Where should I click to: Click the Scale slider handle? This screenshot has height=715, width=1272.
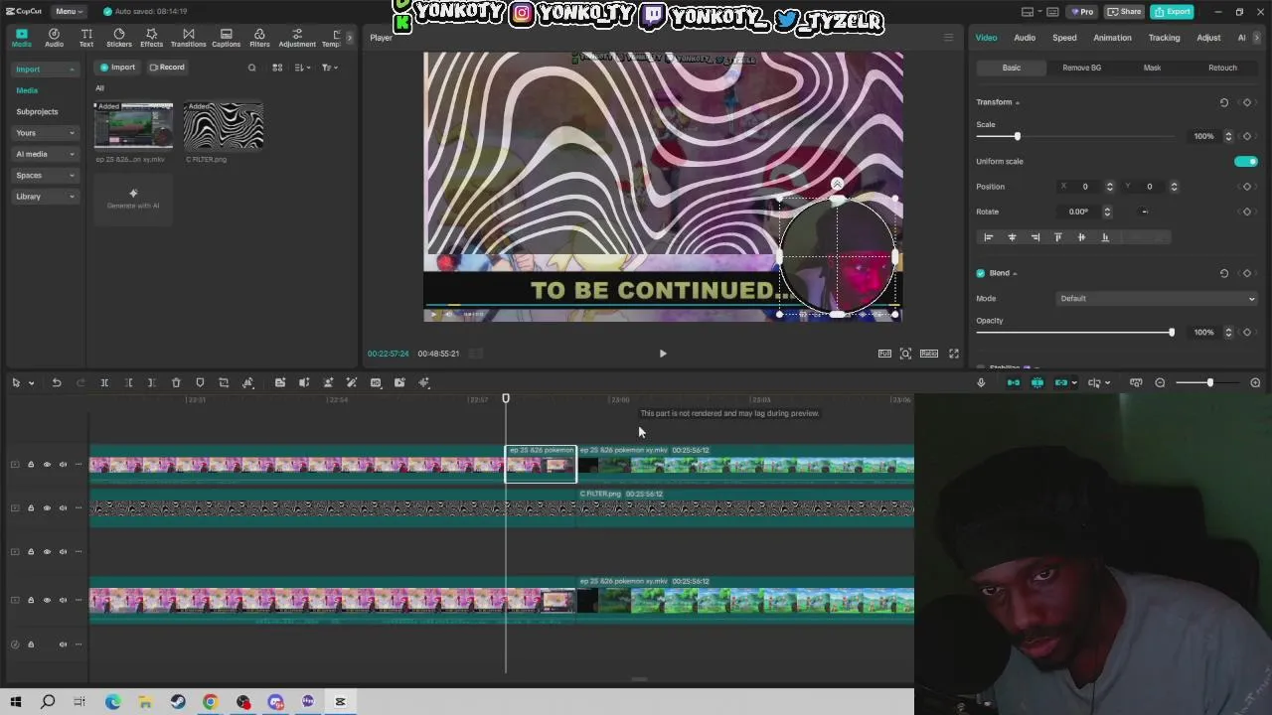[x=1017, y=136]
